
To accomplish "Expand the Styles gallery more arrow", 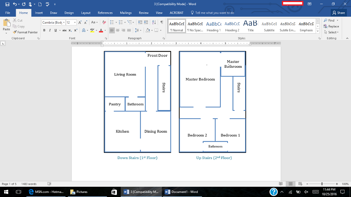I will pos(317,31).
